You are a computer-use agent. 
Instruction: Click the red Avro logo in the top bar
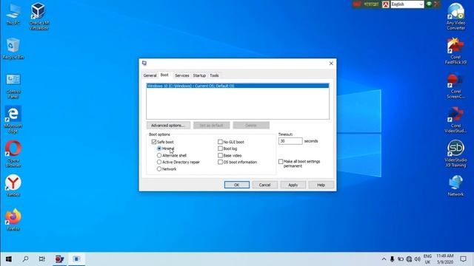(385, 4)
